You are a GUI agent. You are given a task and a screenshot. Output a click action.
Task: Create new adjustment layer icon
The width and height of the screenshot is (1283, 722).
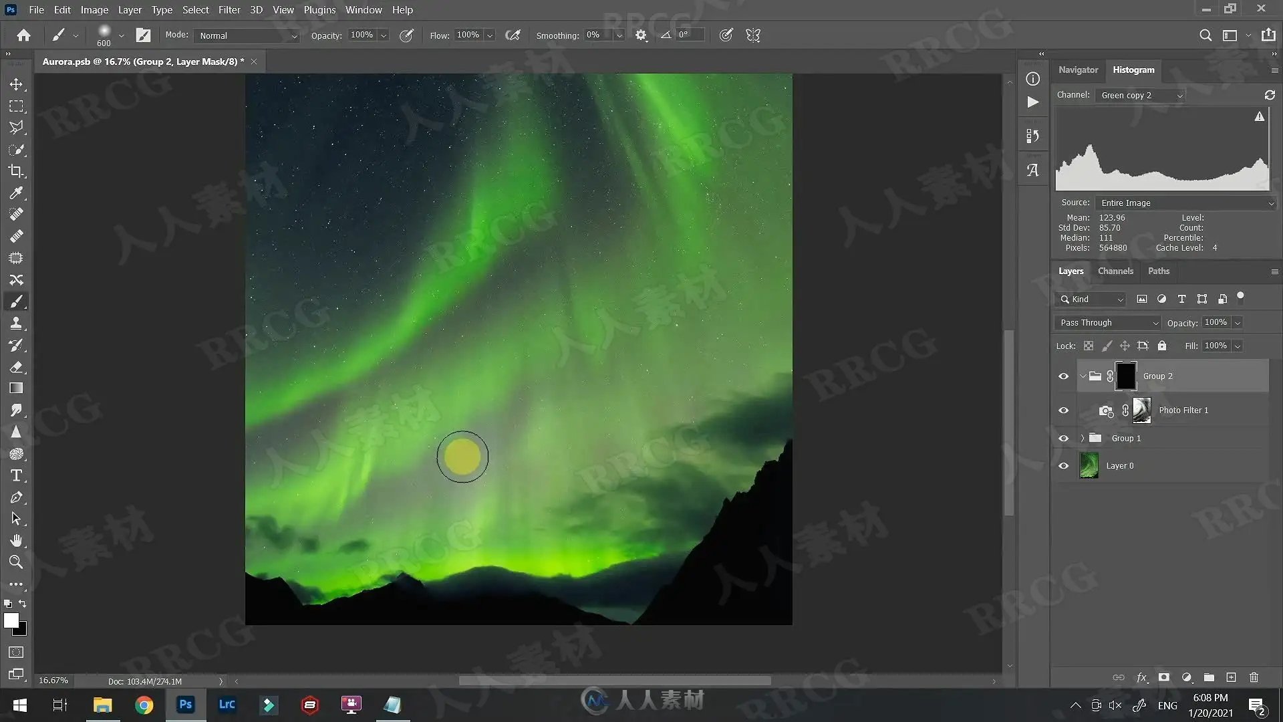point(1187,677)
